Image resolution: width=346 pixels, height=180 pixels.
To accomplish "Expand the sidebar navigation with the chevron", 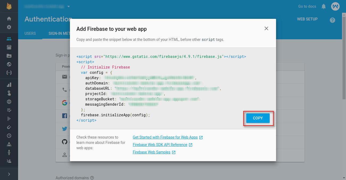I will pyautogui.click(x=9, y=174).
